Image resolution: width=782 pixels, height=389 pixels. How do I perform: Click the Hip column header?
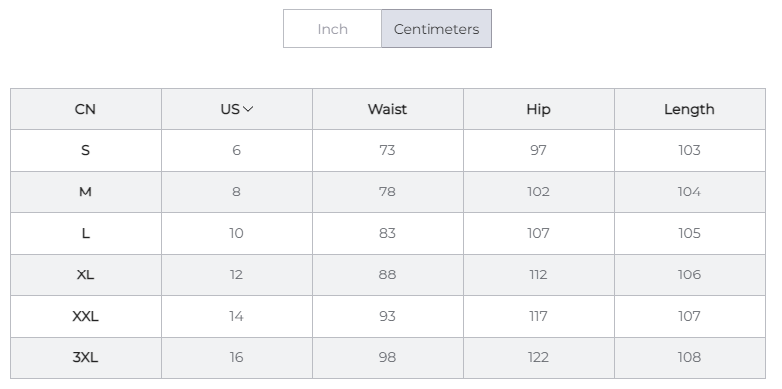point(539,109)
